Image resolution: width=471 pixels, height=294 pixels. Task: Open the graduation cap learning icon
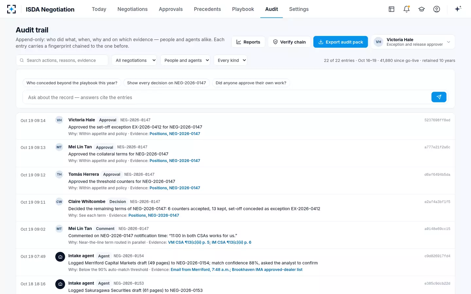click(x=422, y=9)
